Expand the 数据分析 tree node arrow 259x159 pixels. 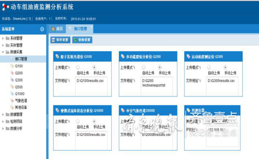pos(3,128)
